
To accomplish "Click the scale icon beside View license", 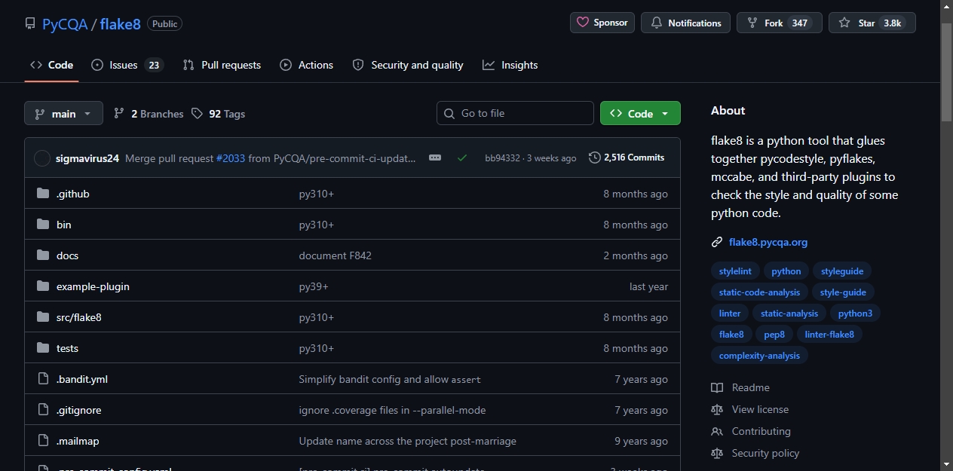I will pyautogui.click(x=717, y=409).
